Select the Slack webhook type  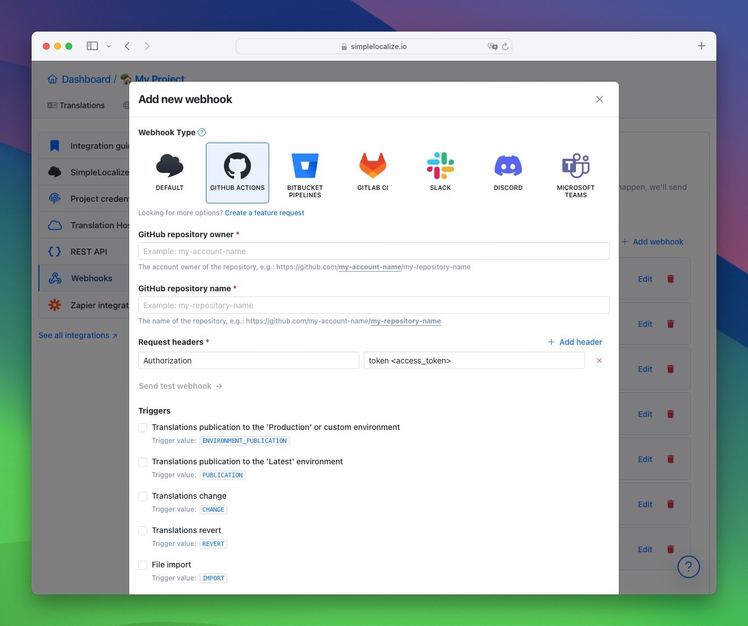(x=441, y=173)
